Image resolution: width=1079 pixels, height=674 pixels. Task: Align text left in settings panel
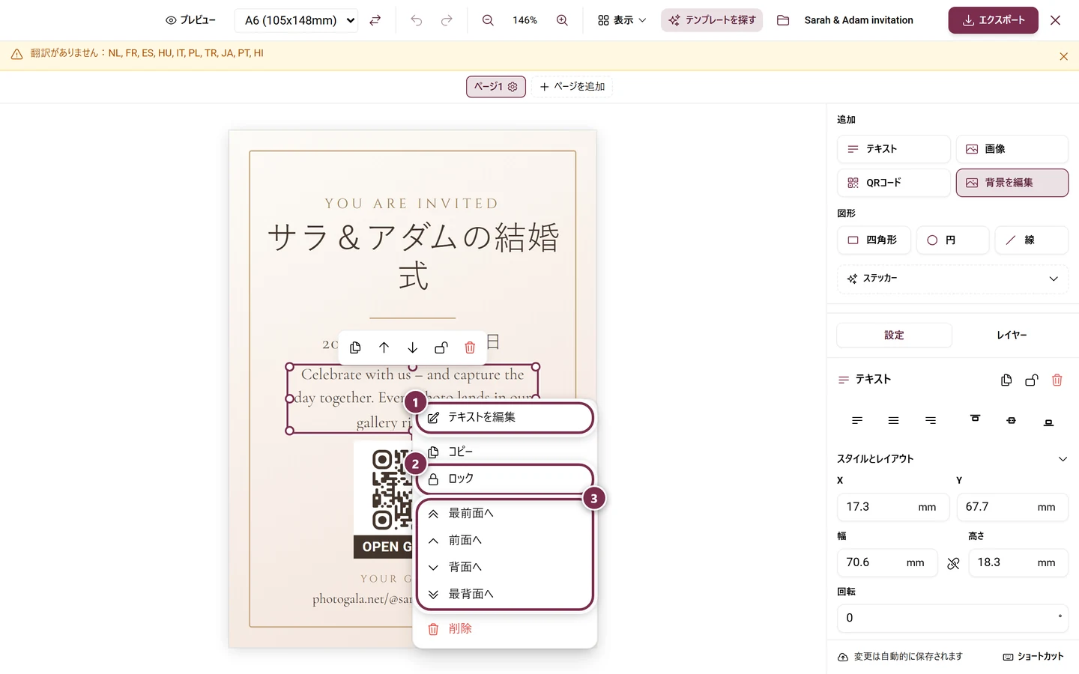(857, 421)
